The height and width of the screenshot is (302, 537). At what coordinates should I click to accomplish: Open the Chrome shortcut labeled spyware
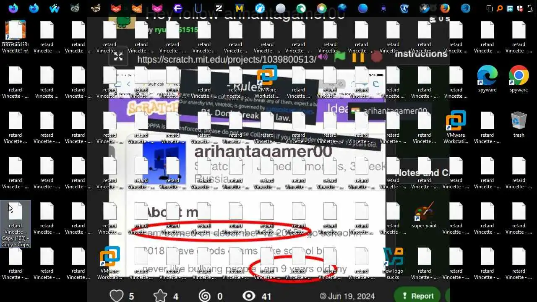pyautogui.click(x=519, y=79)
